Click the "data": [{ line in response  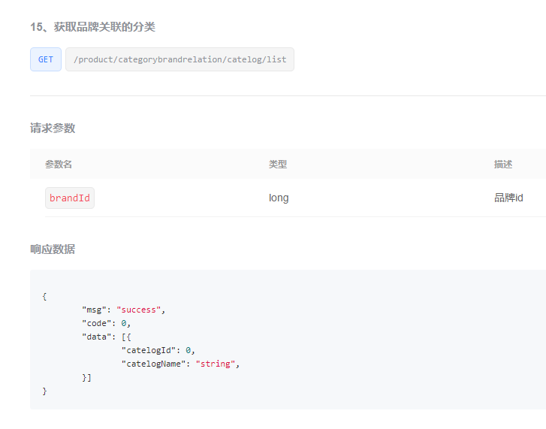point(106,337)
